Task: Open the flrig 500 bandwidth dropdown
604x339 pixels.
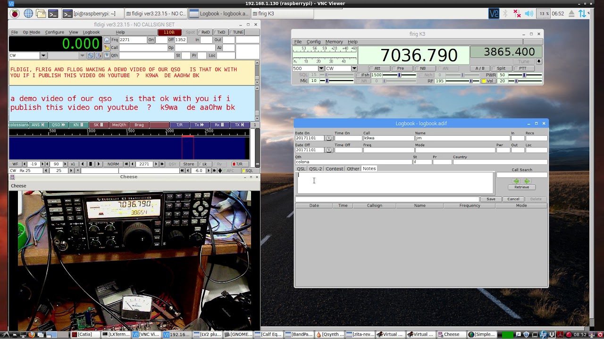Action: (321, 68)
